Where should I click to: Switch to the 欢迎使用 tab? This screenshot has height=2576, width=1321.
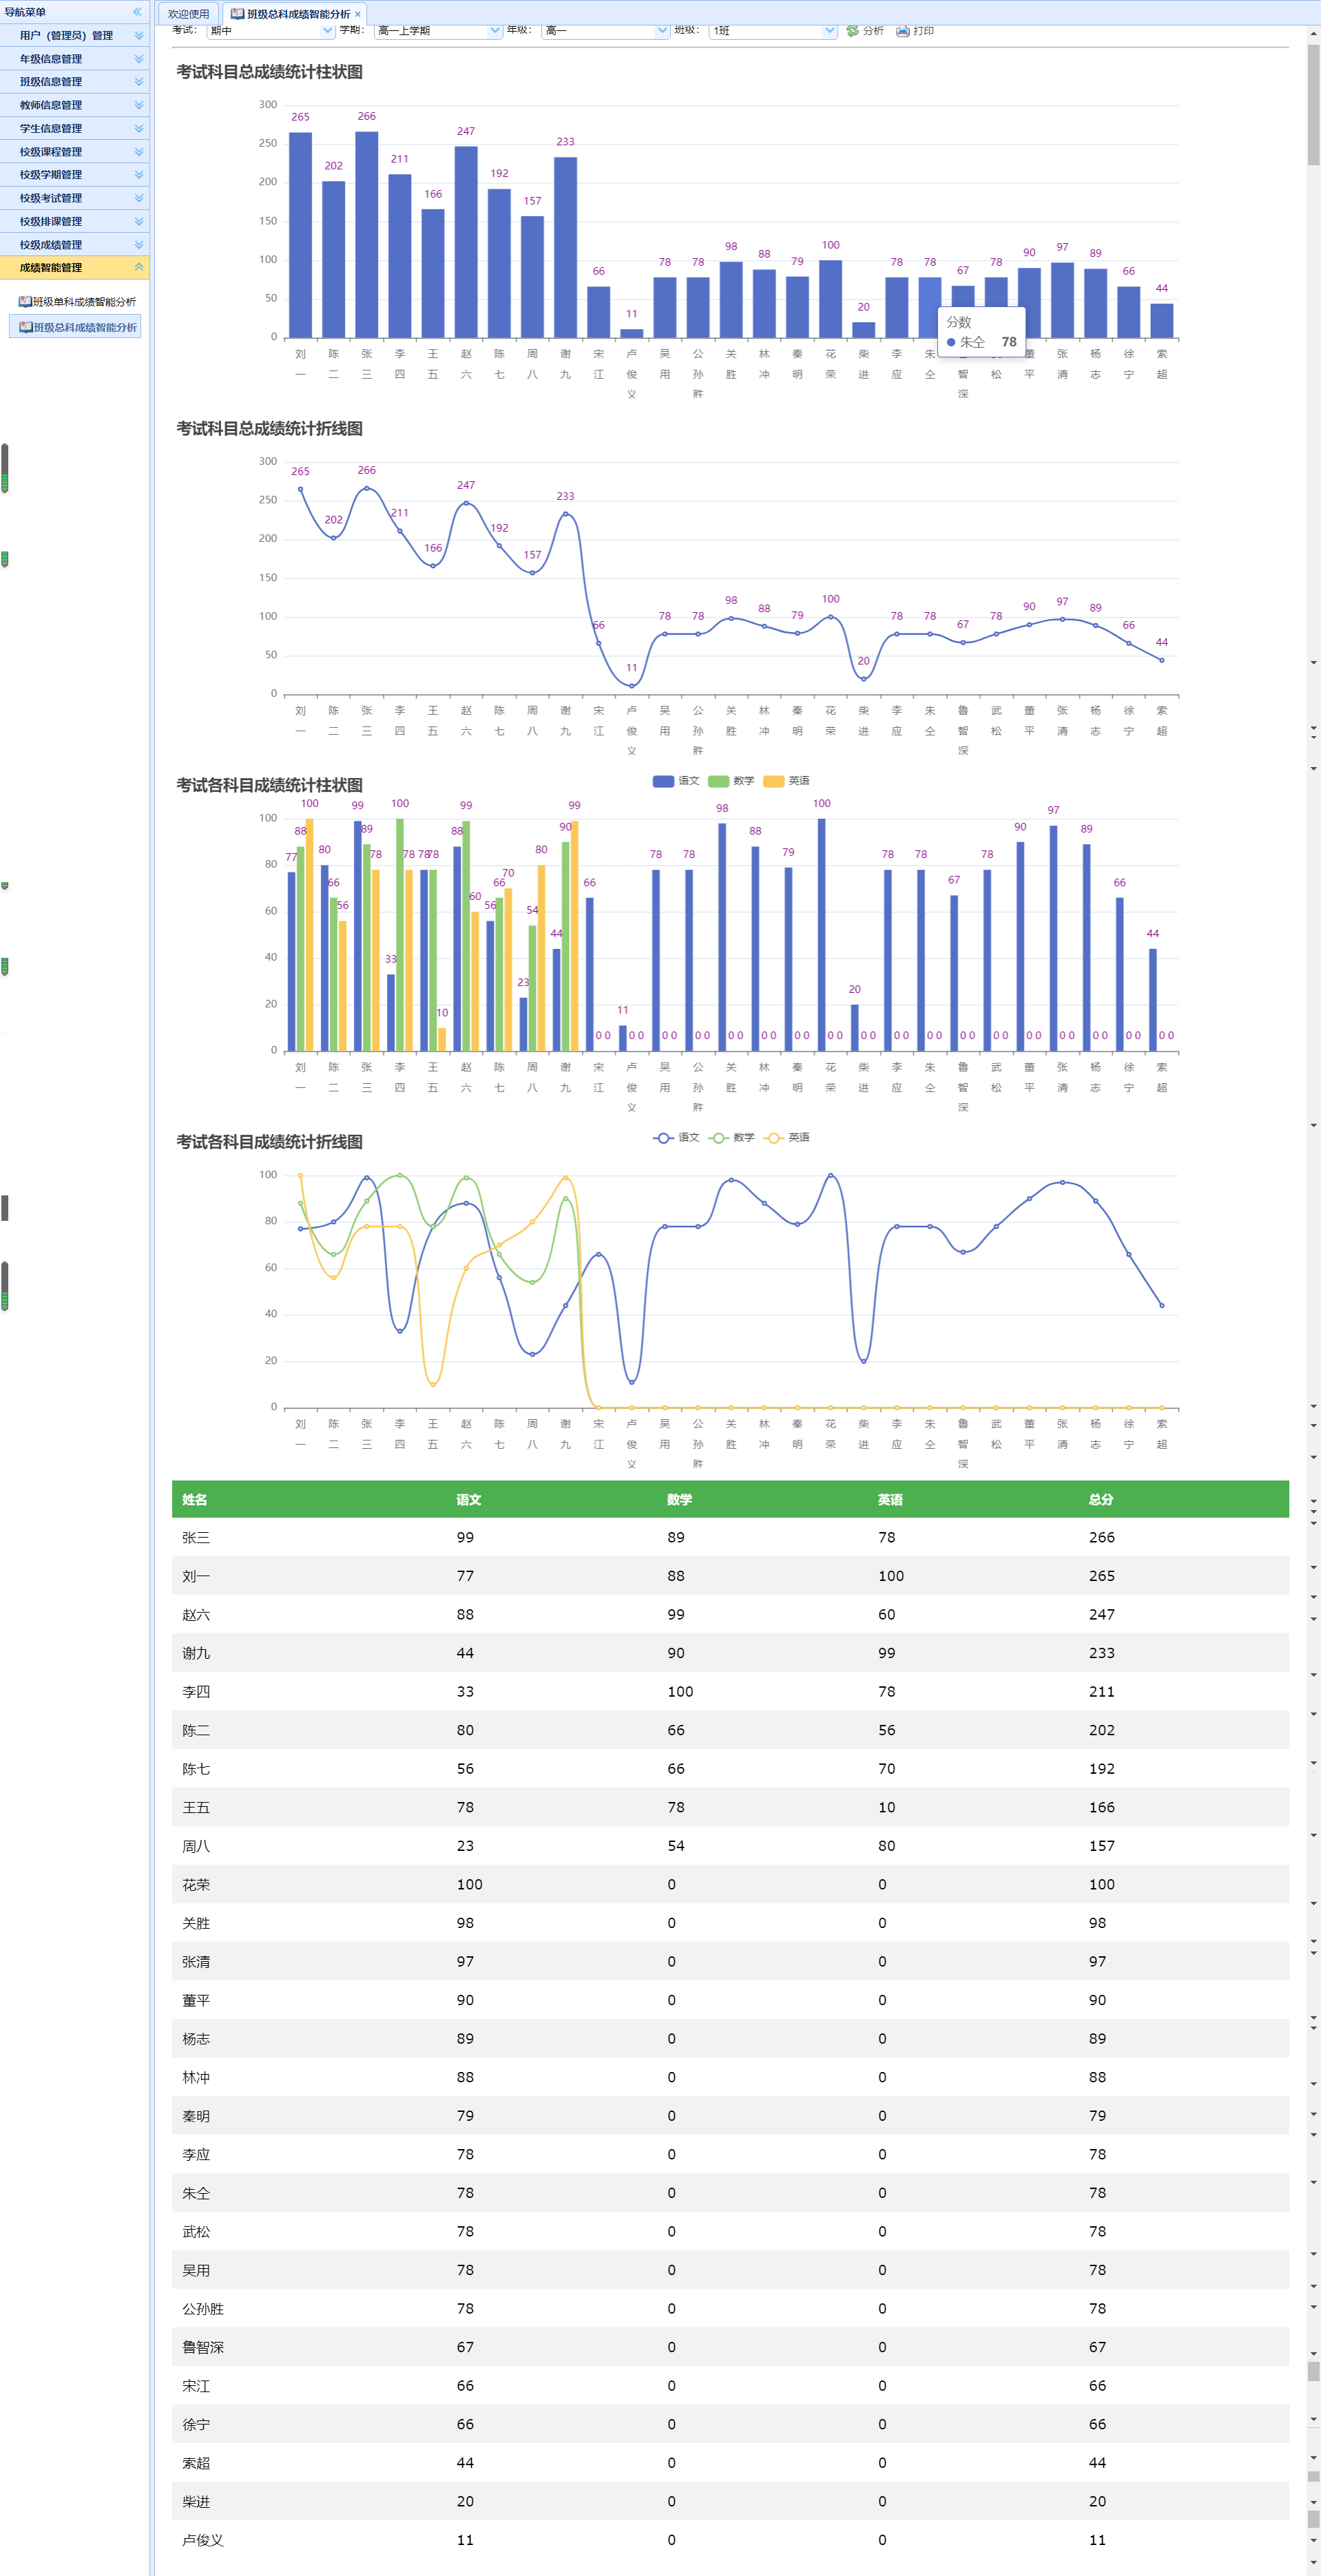188,14
